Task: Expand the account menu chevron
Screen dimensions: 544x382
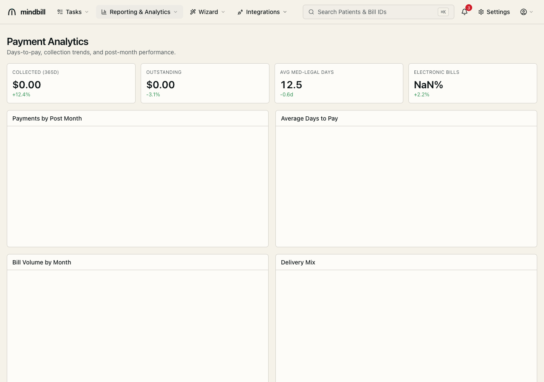Action: click(531, 12)
